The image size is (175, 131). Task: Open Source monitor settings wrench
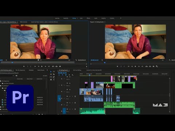[76, 60]
